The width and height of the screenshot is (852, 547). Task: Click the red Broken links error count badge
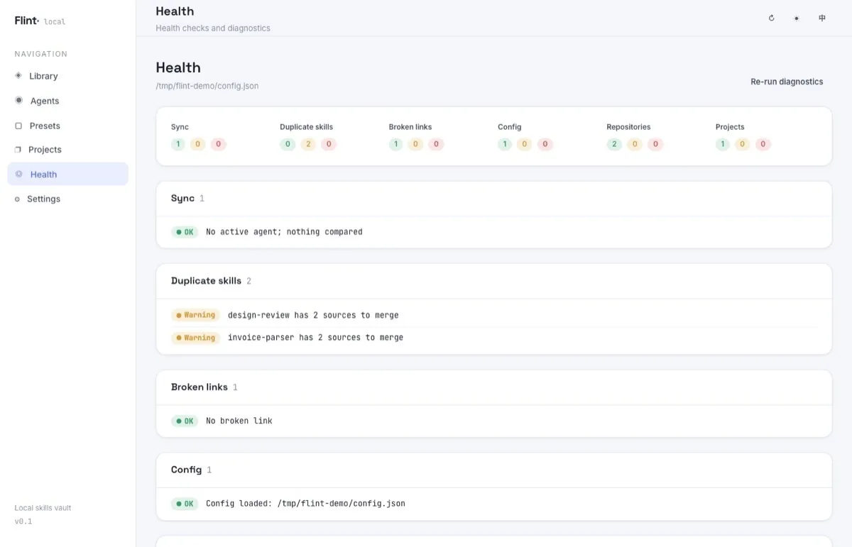pyautogui.click(x=437, y=144)
